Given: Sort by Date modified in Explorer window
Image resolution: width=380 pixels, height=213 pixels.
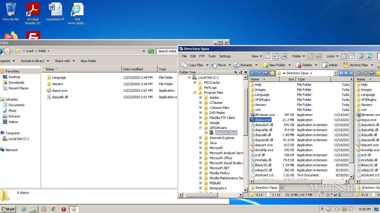Looking at the screenshot, I should tap(140, 69).
